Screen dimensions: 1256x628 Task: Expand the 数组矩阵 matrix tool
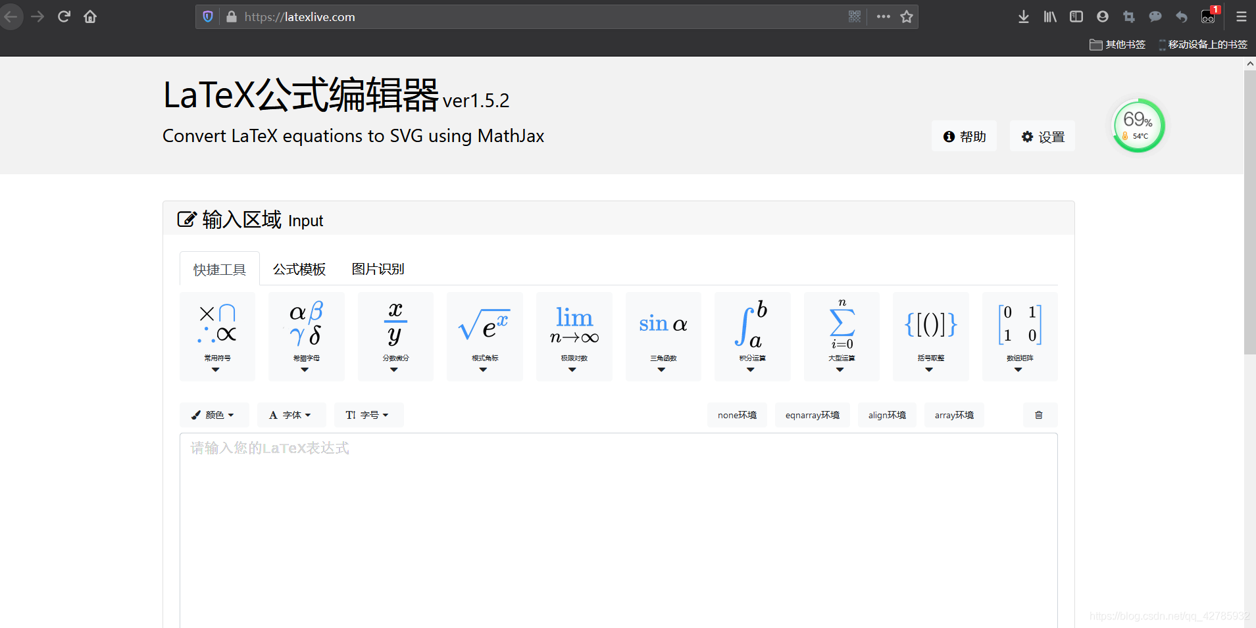(1020, 336)
